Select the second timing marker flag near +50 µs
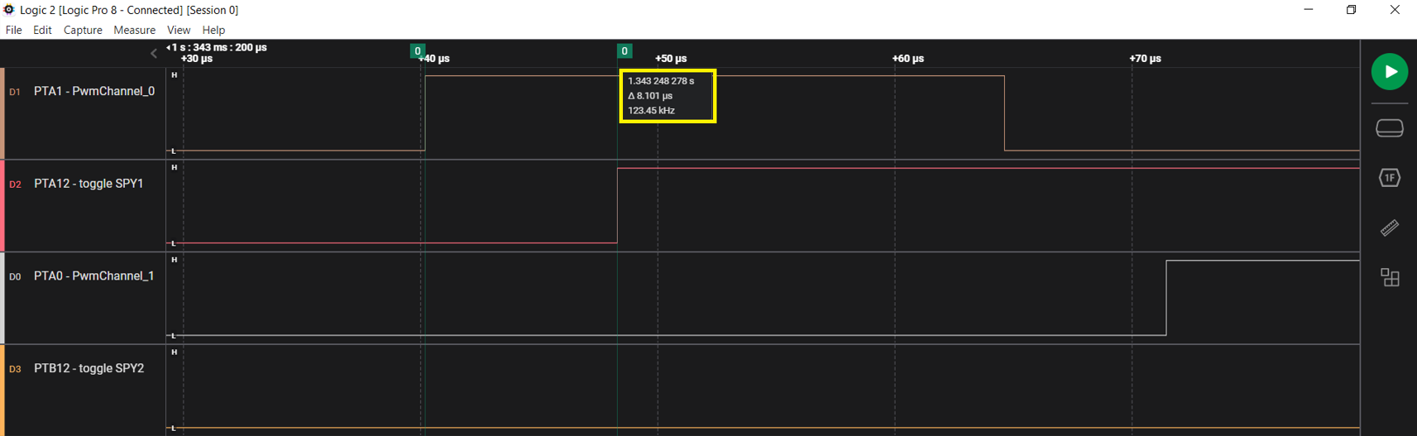This screenshot has width=1417, height=436. (625, 51)
